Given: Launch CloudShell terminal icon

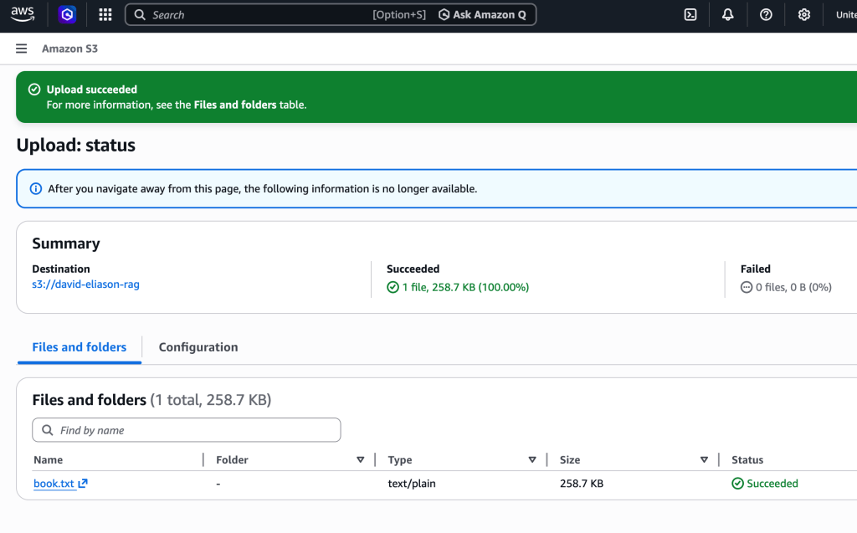Looking at the screenshot, I should point(690,14).
